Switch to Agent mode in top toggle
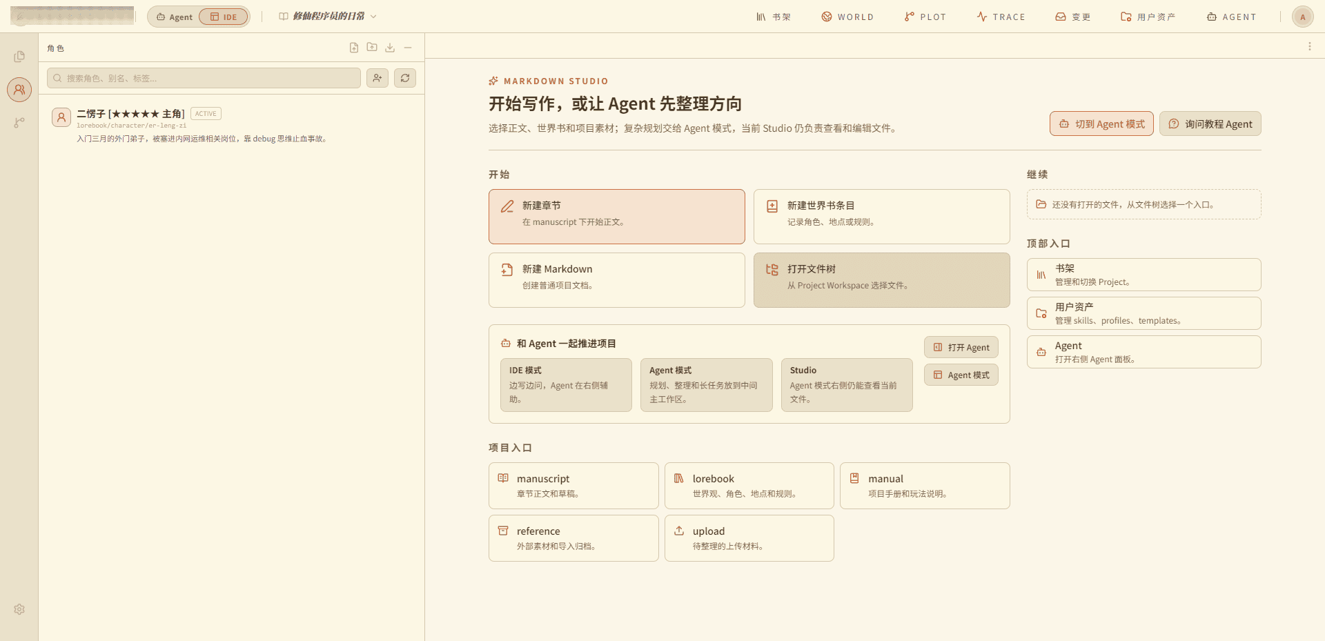This screenshot has height=641, width=1325. tap(174, 17)
